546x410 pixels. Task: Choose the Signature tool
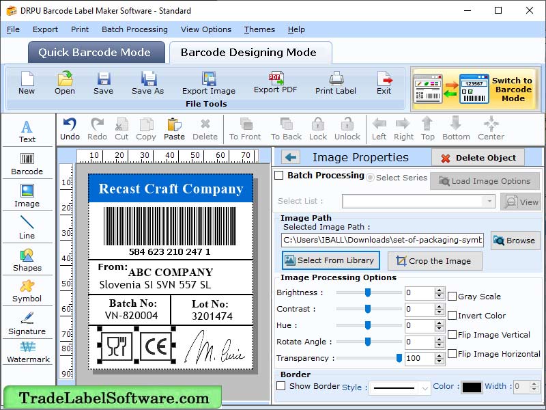coord(27,323)
